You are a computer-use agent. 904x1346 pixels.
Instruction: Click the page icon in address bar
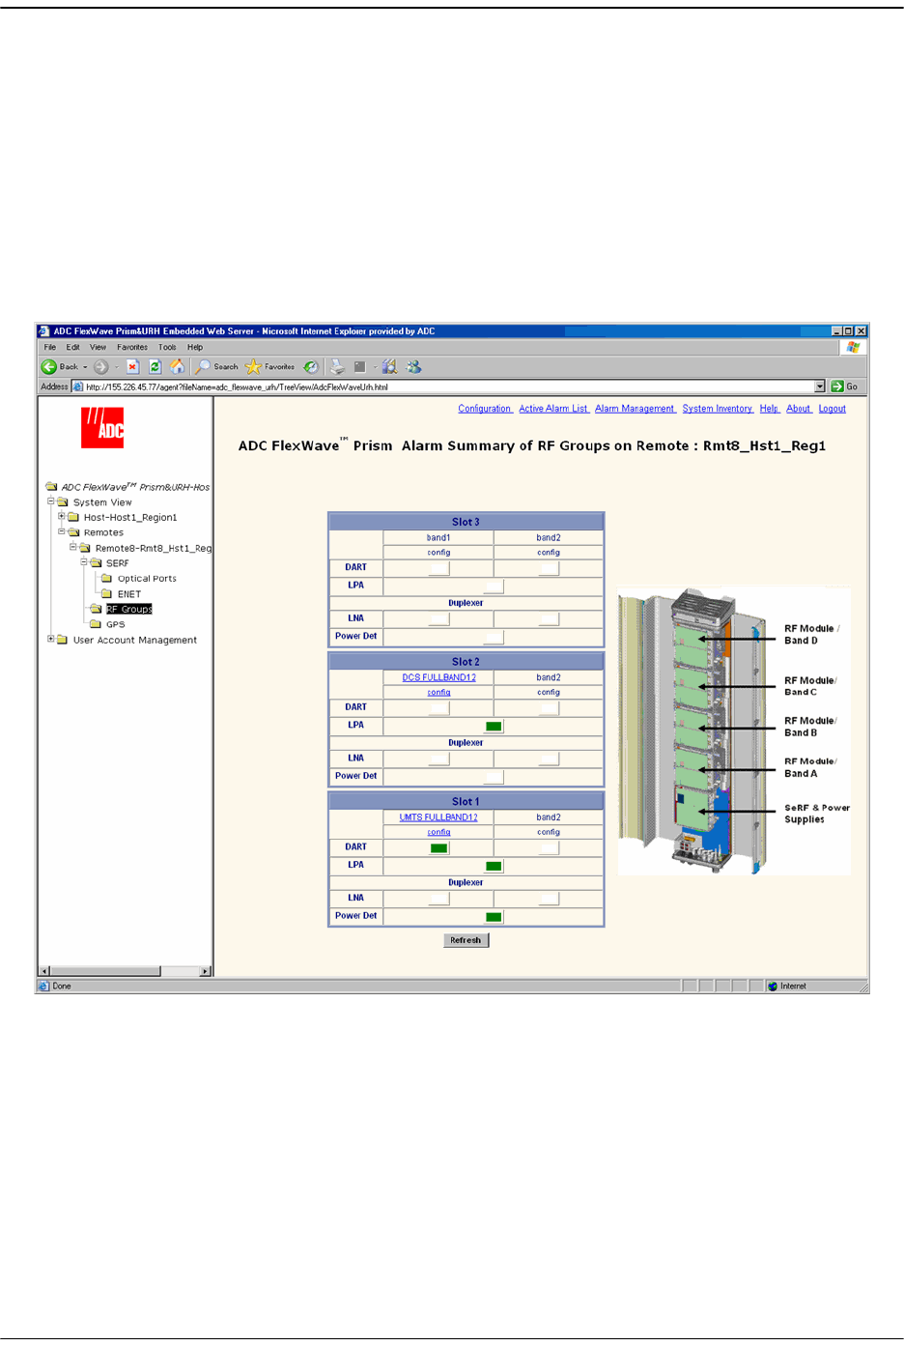point(78,387)
